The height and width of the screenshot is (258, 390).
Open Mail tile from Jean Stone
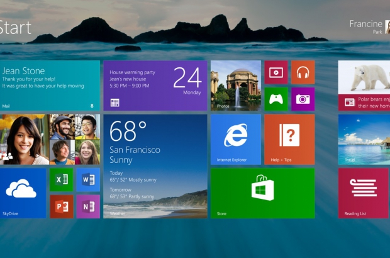50,86
